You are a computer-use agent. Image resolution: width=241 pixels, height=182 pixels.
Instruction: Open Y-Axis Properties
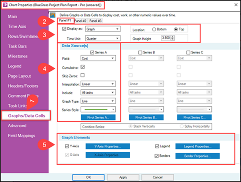(x=108, y=146)
